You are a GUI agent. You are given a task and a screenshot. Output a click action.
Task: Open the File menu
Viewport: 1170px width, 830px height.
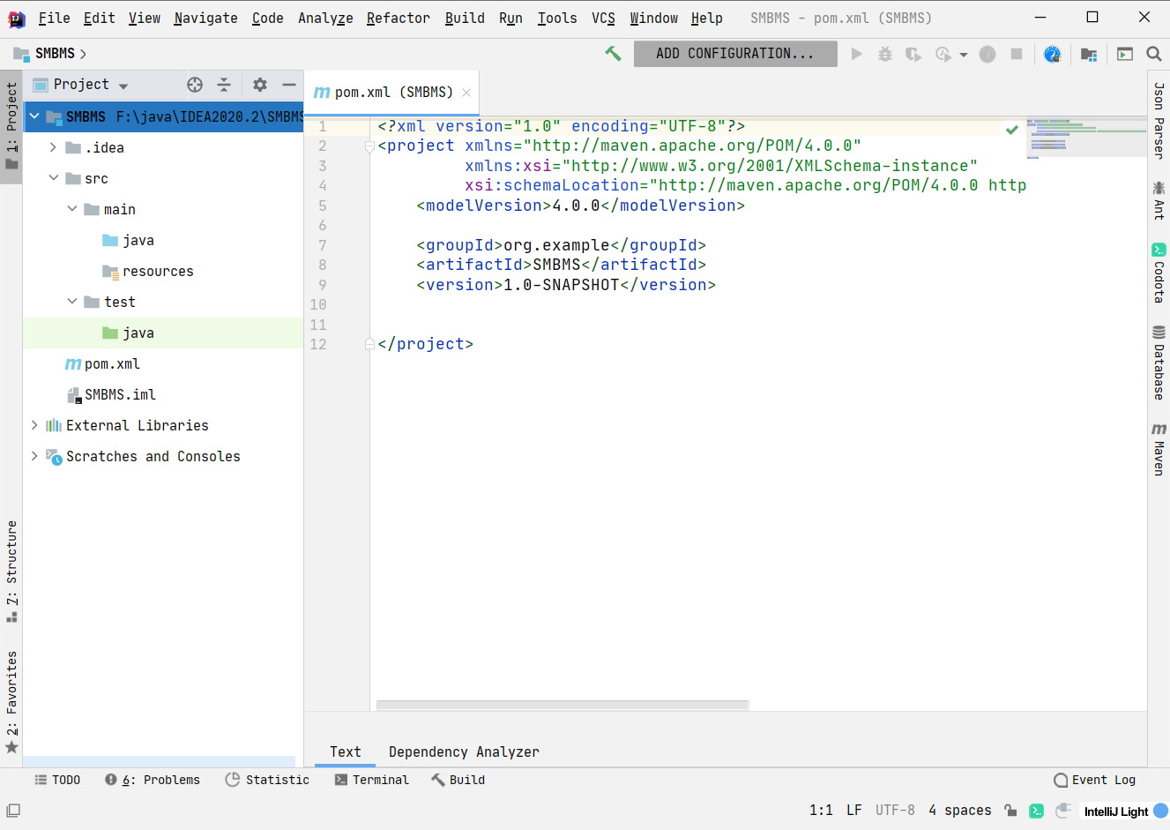tap(54, 18)
